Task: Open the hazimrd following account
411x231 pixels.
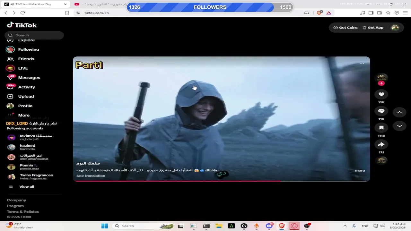Action: pos(21,147)
